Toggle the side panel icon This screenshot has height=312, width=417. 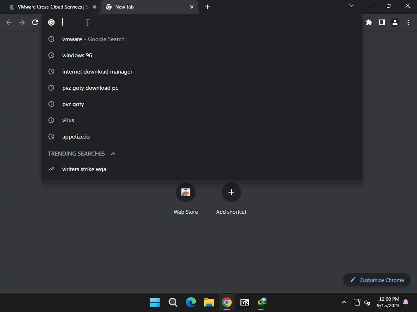pos(382,23)
